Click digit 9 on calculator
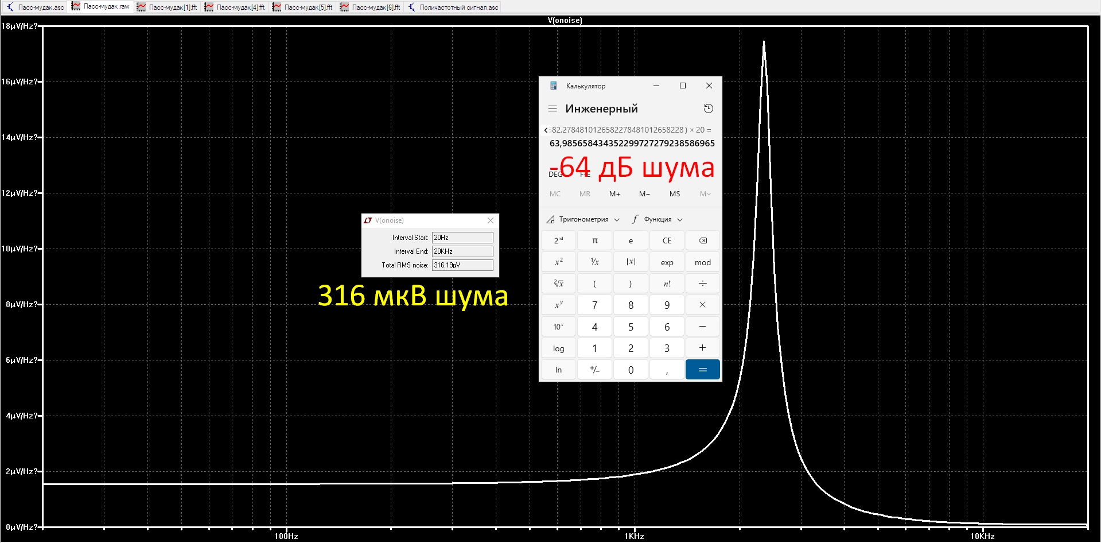Viewport: 1101px width, 543px height. pyautogui.click(x=667, y=305)
